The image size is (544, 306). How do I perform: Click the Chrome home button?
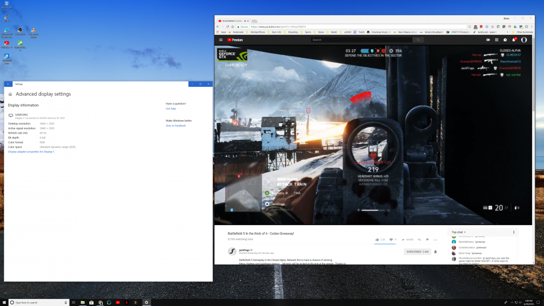click(232, 27)
